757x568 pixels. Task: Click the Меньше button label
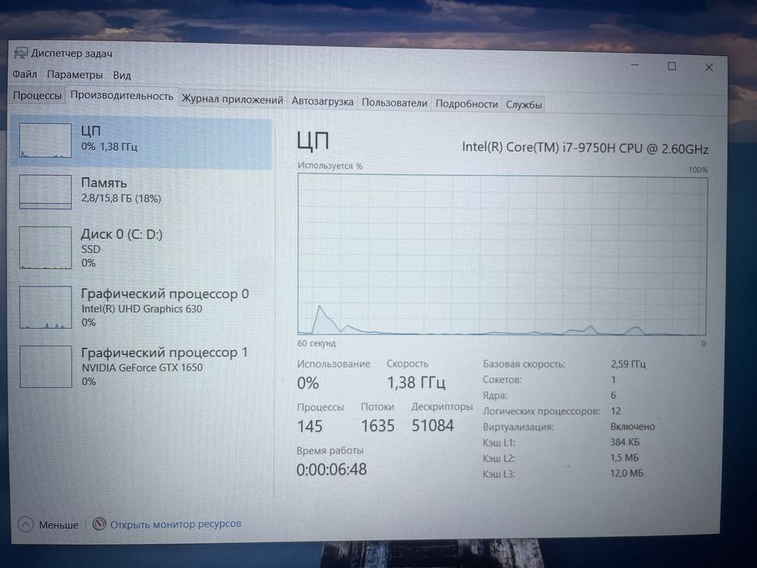pos(58,524)
